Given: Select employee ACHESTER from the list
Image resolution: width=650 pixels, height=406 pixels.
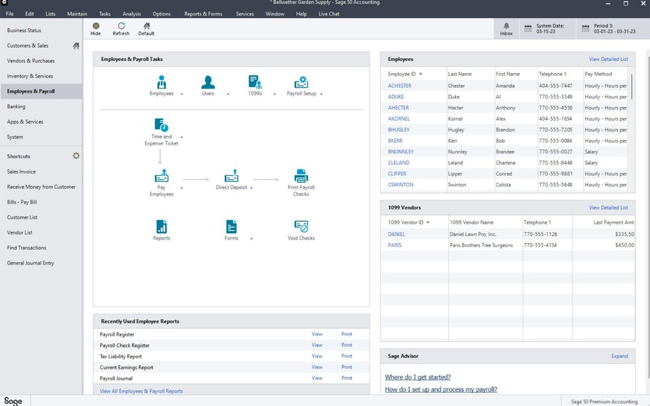Looking at the screenshot, I should (x=400, y=85).
